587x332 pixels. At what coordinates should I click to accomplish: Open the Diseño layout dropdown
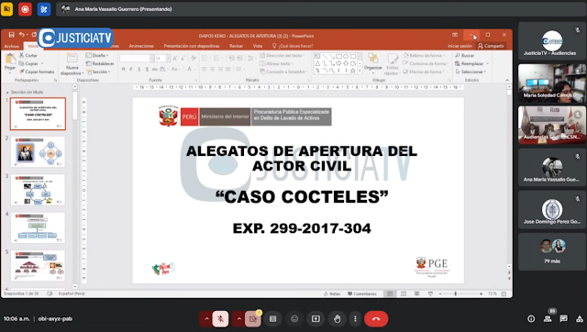[x=97, y=55]
